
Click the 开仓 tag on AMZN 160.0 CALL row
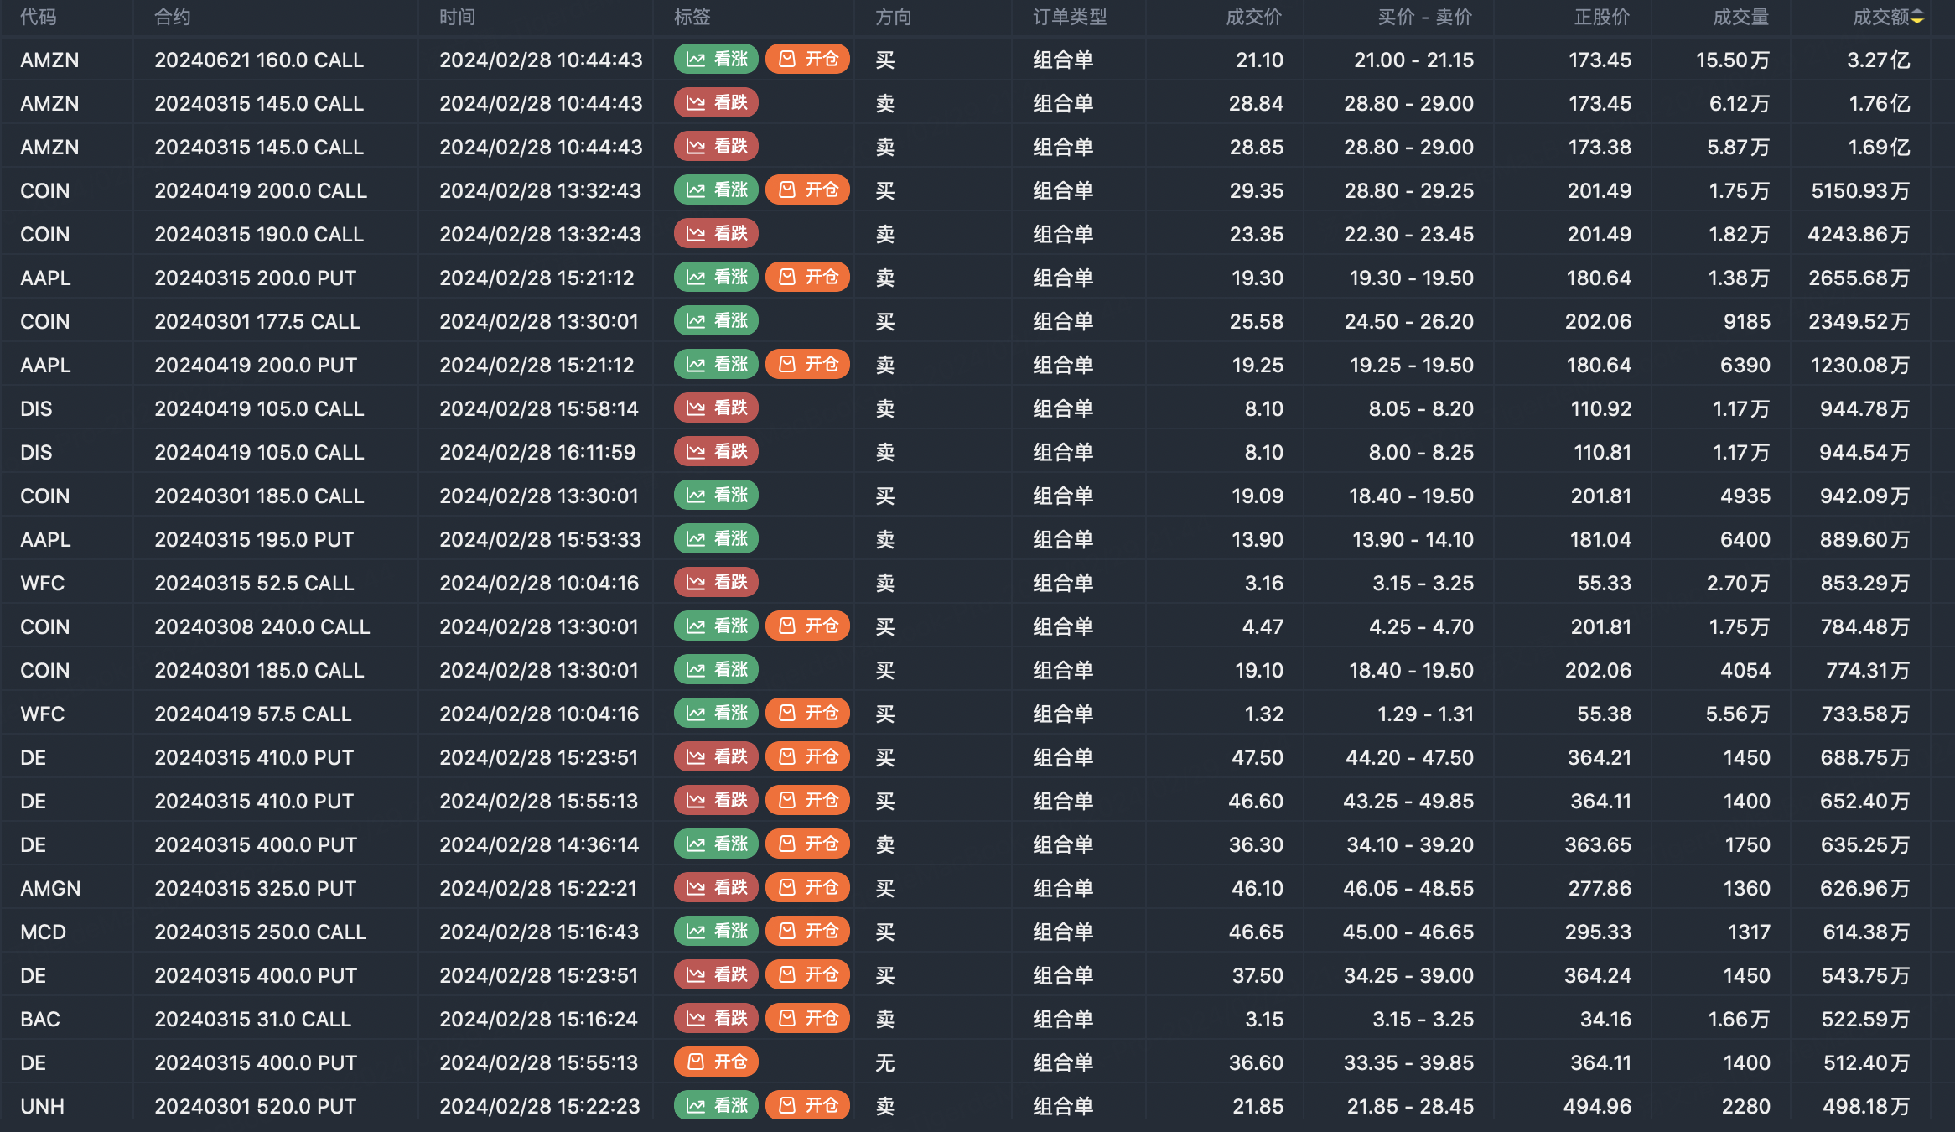(807, 60)
